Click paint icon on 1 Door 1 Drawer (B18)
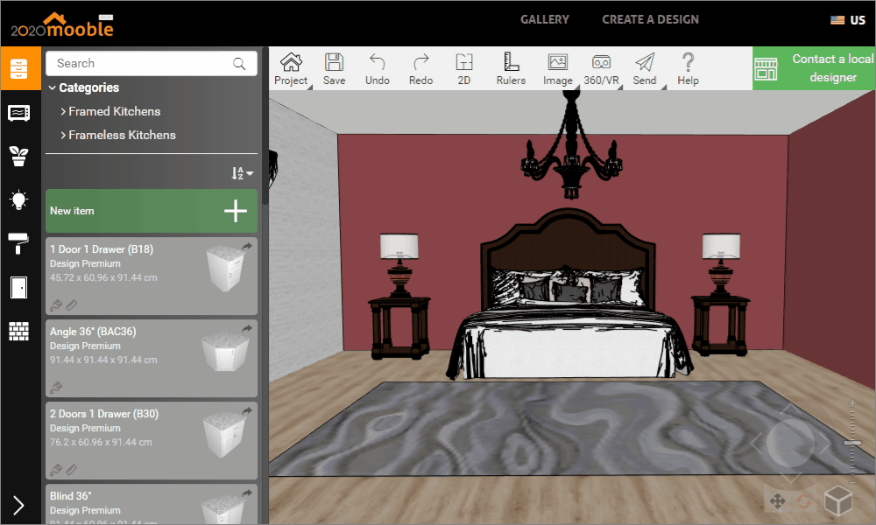The height and width of the screenshot is (525, 876). (56, 305)
